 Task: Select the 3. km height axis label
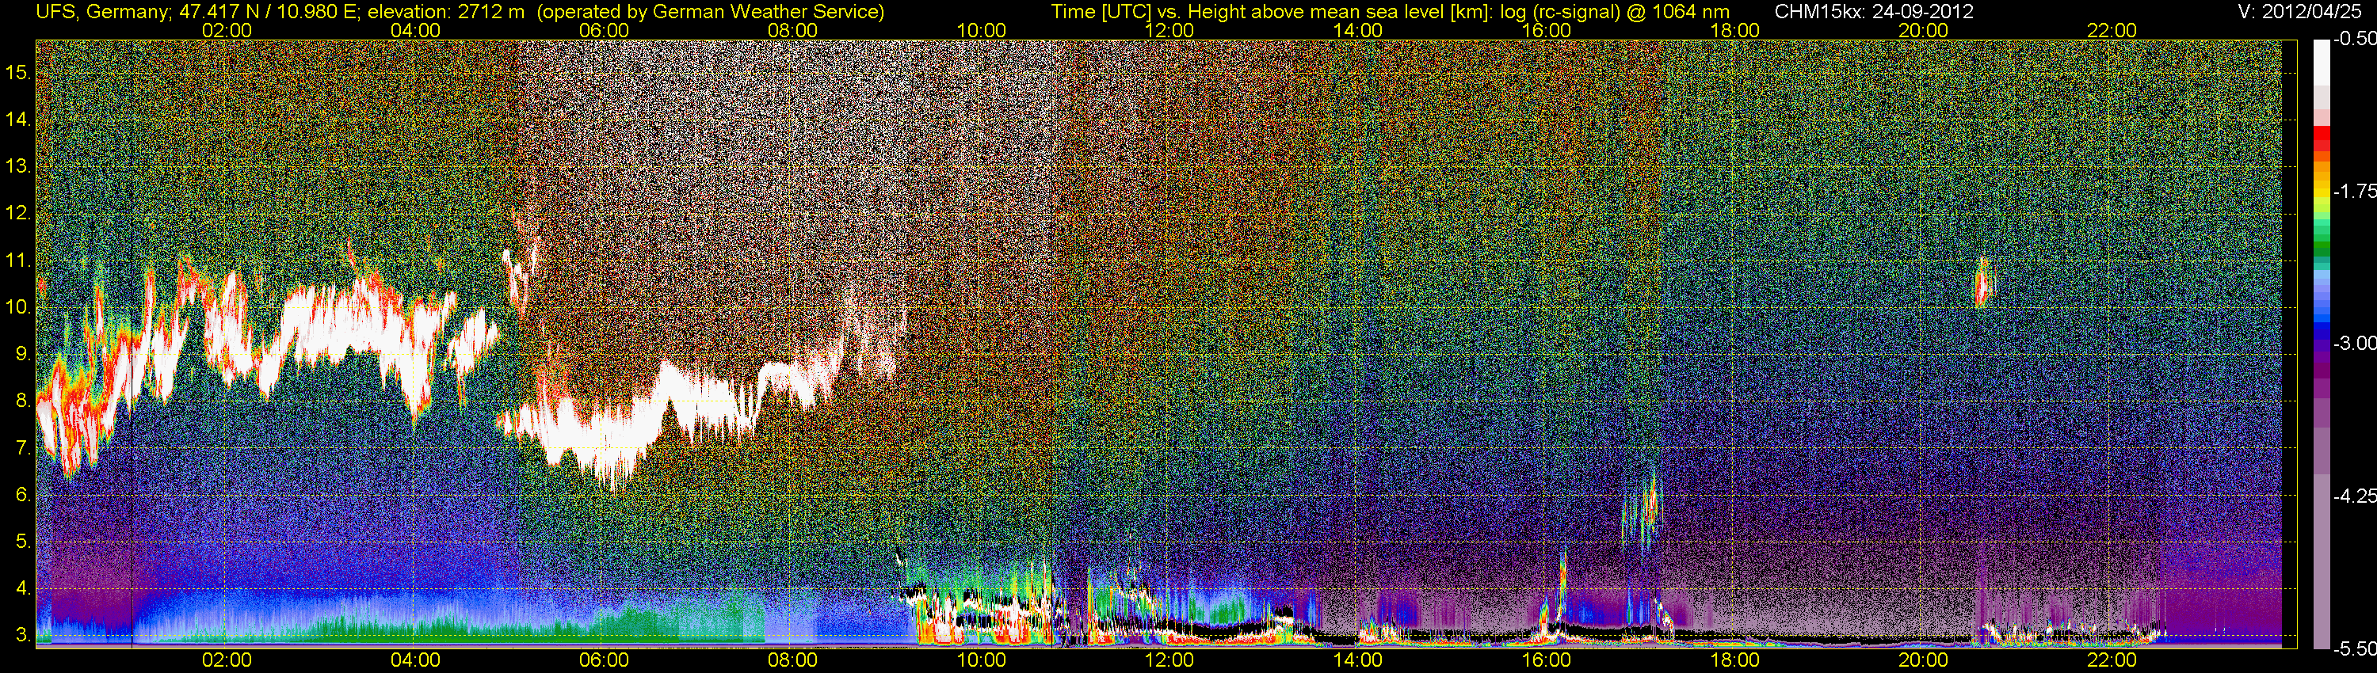(x=22, y=635)
